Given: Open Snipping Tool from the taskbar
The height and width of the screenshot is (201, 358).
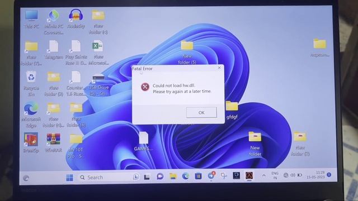Looking at the screenshot, I should coord(224,176).
